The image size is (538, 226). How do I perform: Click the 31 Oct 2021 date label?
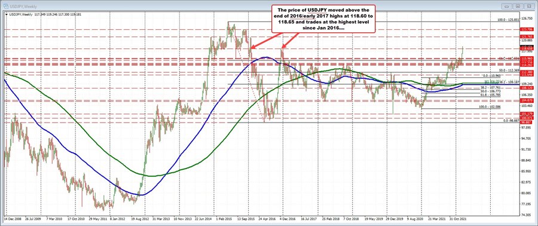(x=458, y=218)
